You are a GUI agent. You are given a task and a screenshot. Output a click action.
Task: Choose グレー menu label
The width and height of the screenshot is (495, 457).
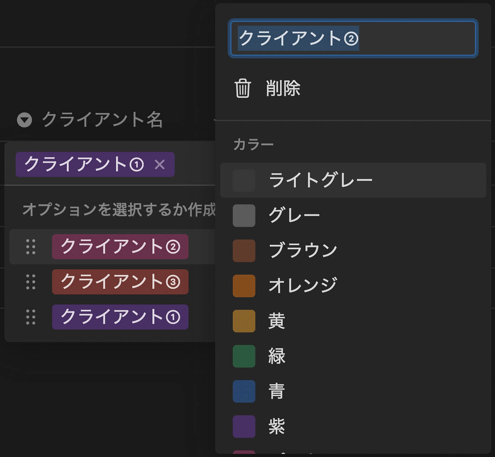[294, 215]
